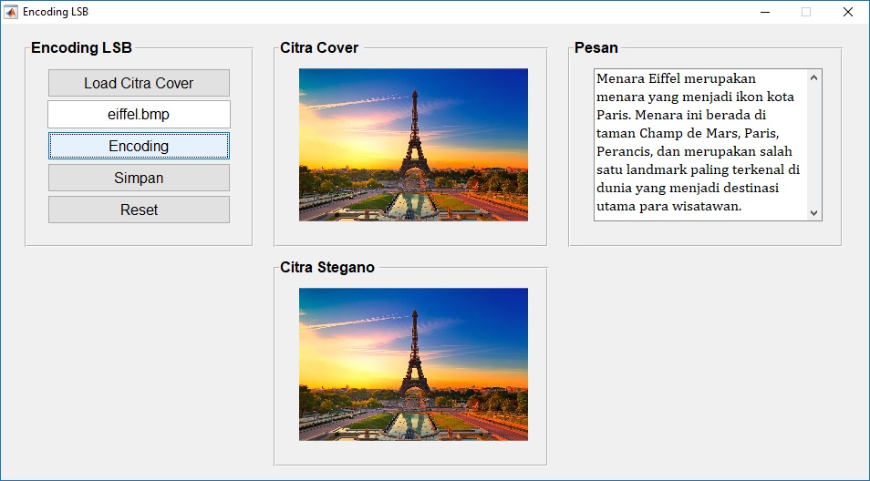Image resolution: width=870 pixels, height=481 pixels.
Task: Save the result with Simpan button
Action: click(139, 178)
